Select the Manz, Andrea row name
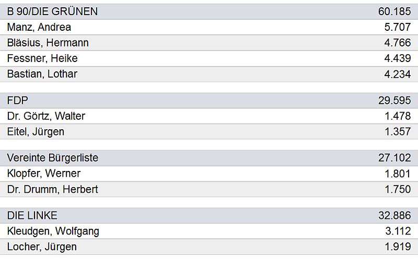 39,27
